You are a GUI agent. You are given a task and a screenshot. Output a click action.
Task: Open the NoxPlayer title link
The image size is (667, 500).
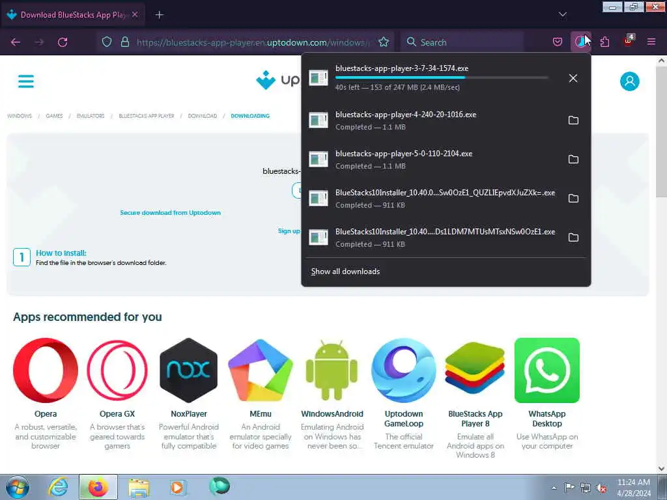(x=188, y=413)
